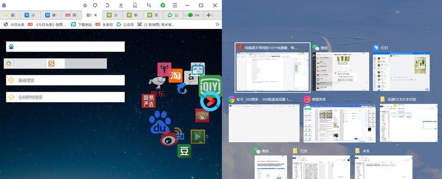Viewport: 442px width, 179px height.
Task: Open a new tab with plus button
Action: tap(209, 15)
